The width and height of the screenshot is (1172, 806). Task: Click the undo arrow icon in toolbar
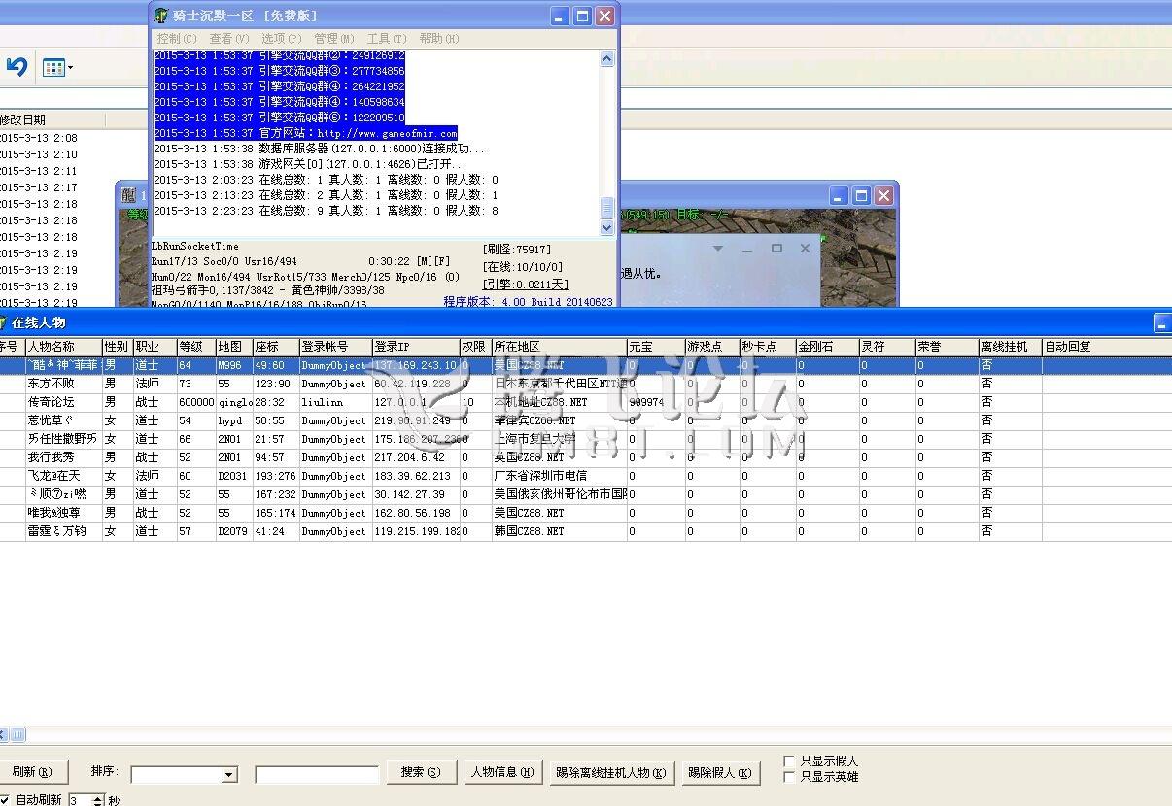coord(17,67)
